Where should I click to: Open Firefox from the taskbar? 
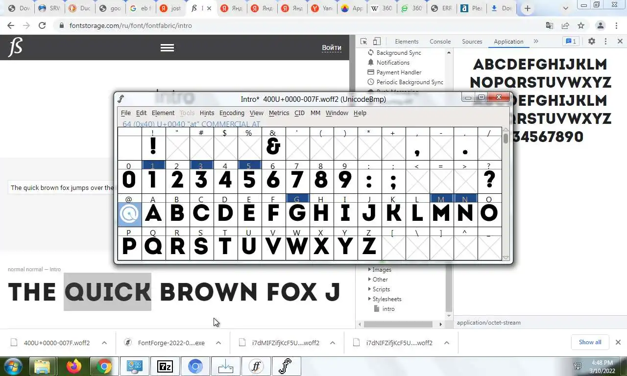click(74, 366)
